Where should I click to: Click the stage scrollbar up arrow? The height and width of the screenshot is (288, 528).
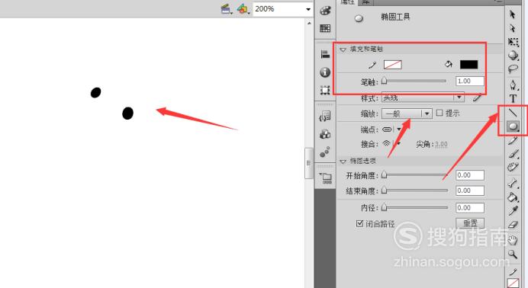309,23
